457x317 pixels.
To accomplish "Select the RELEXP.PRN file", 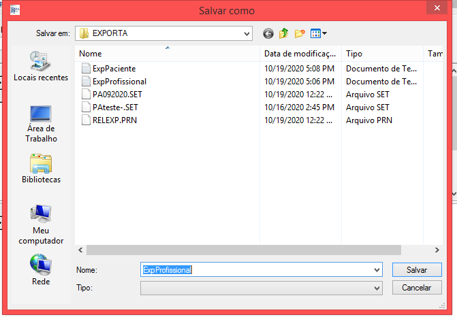I will [114, 120].
